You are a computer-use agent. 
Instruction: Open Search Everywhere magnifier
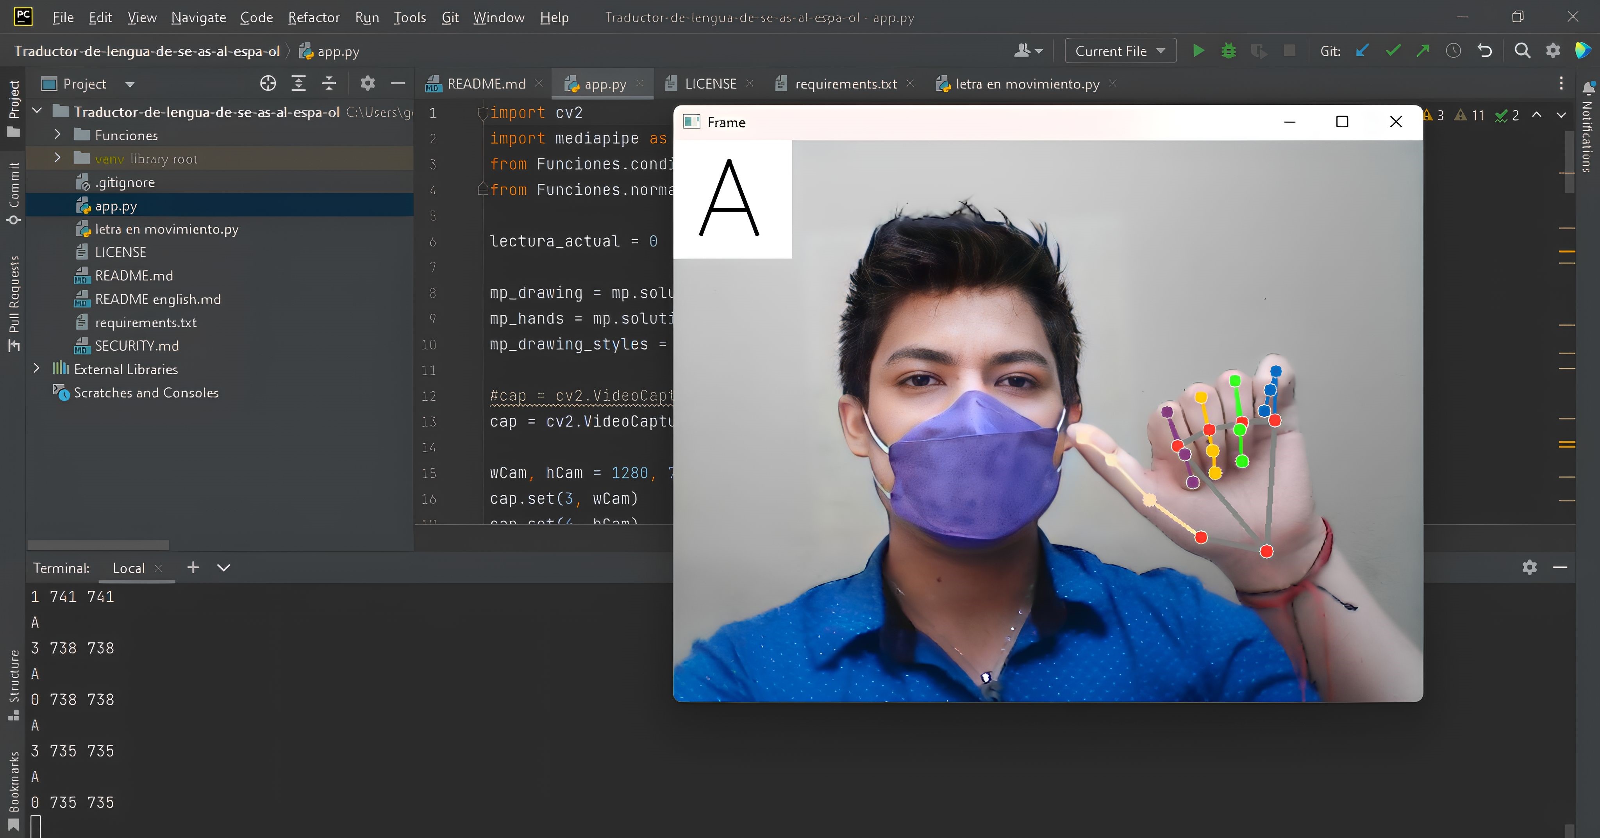(x=1522, y=51)
